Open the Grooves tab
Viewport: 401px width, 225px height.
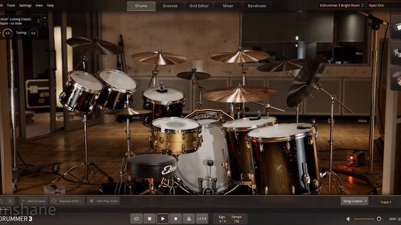pyautogui.click(x=170, y=6)
